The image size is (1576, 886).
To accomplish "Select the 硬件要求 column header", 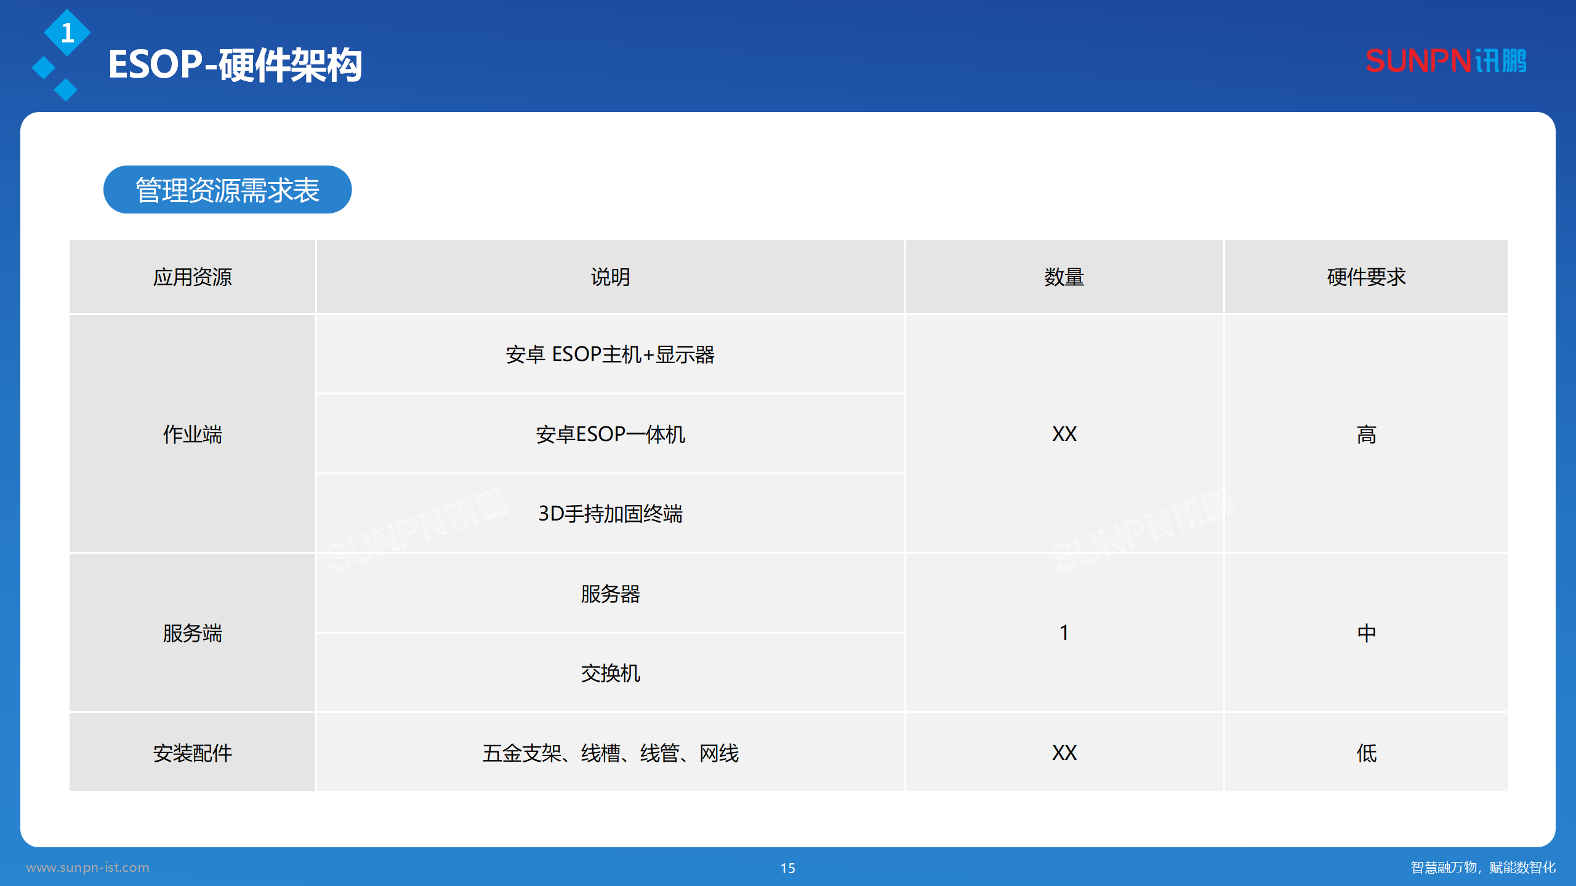I will point(1365,277).
